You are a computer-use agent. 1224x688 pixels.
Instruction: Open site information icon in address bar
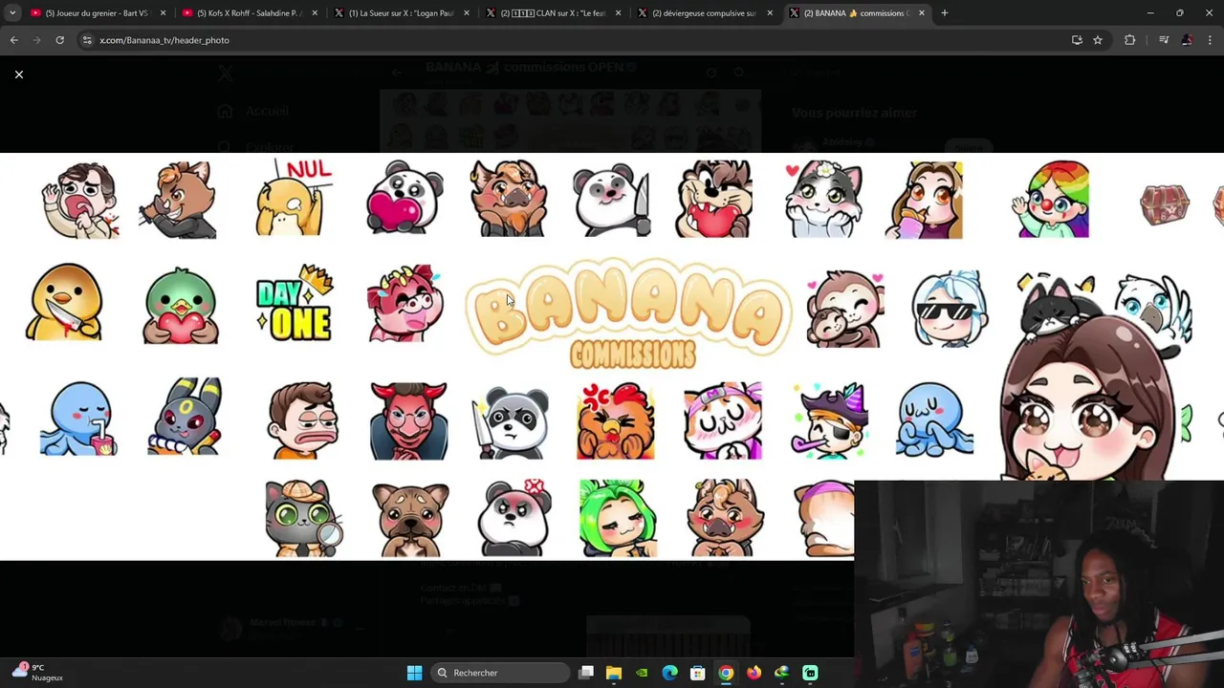pos(87,40)
